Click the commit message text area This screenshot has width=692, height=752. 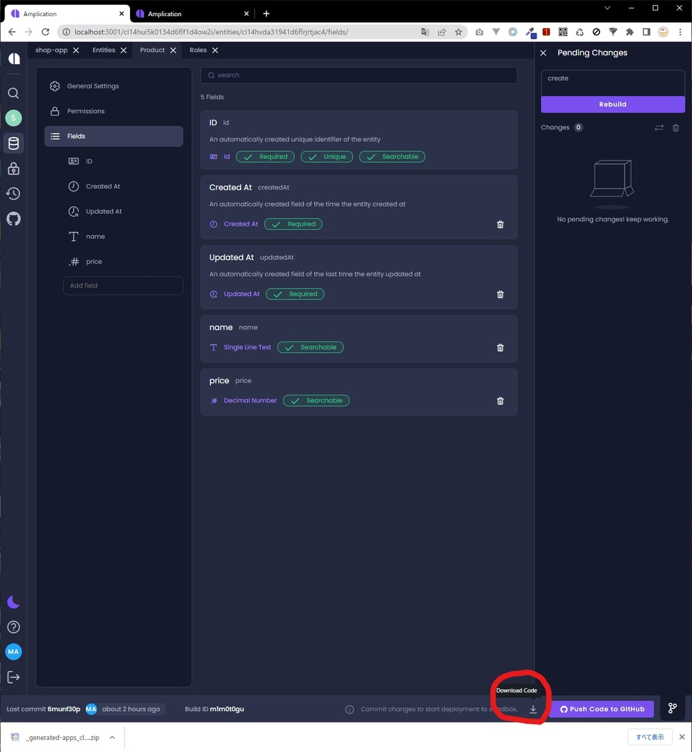pyautogui.click(x=613, y=83)
